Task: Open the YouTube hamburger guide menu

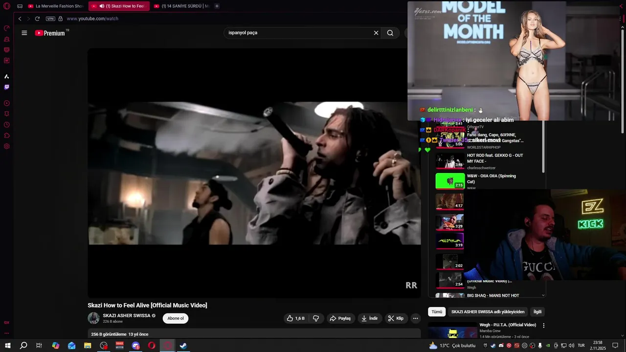Action: coord(24,33)
